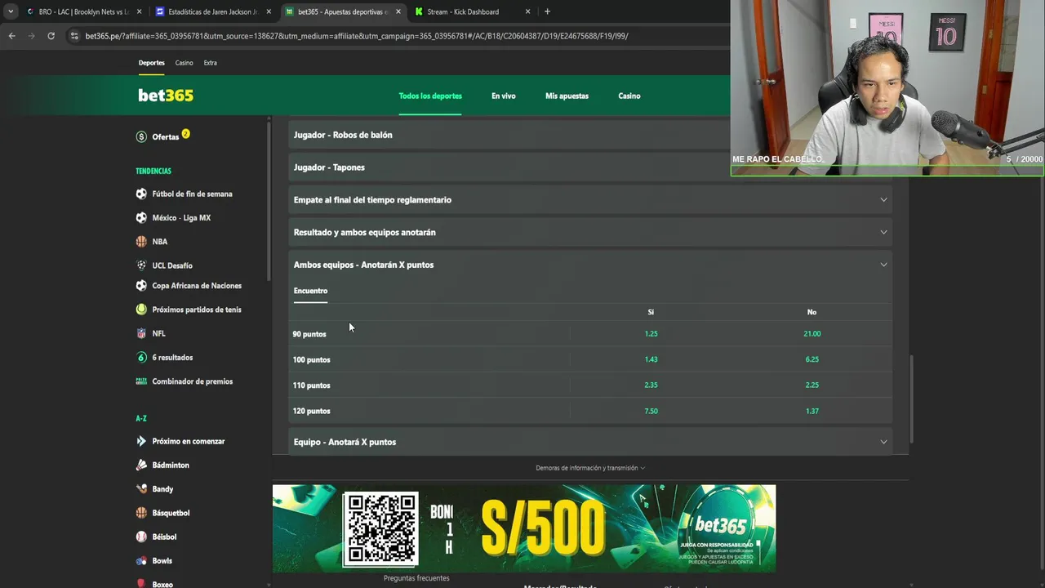Click the Bowls sport icon

click(x=141, y=560)
